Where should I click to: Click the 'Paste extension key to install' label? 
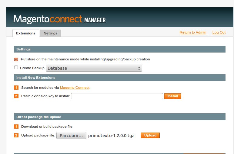click(x=45, y=96)
